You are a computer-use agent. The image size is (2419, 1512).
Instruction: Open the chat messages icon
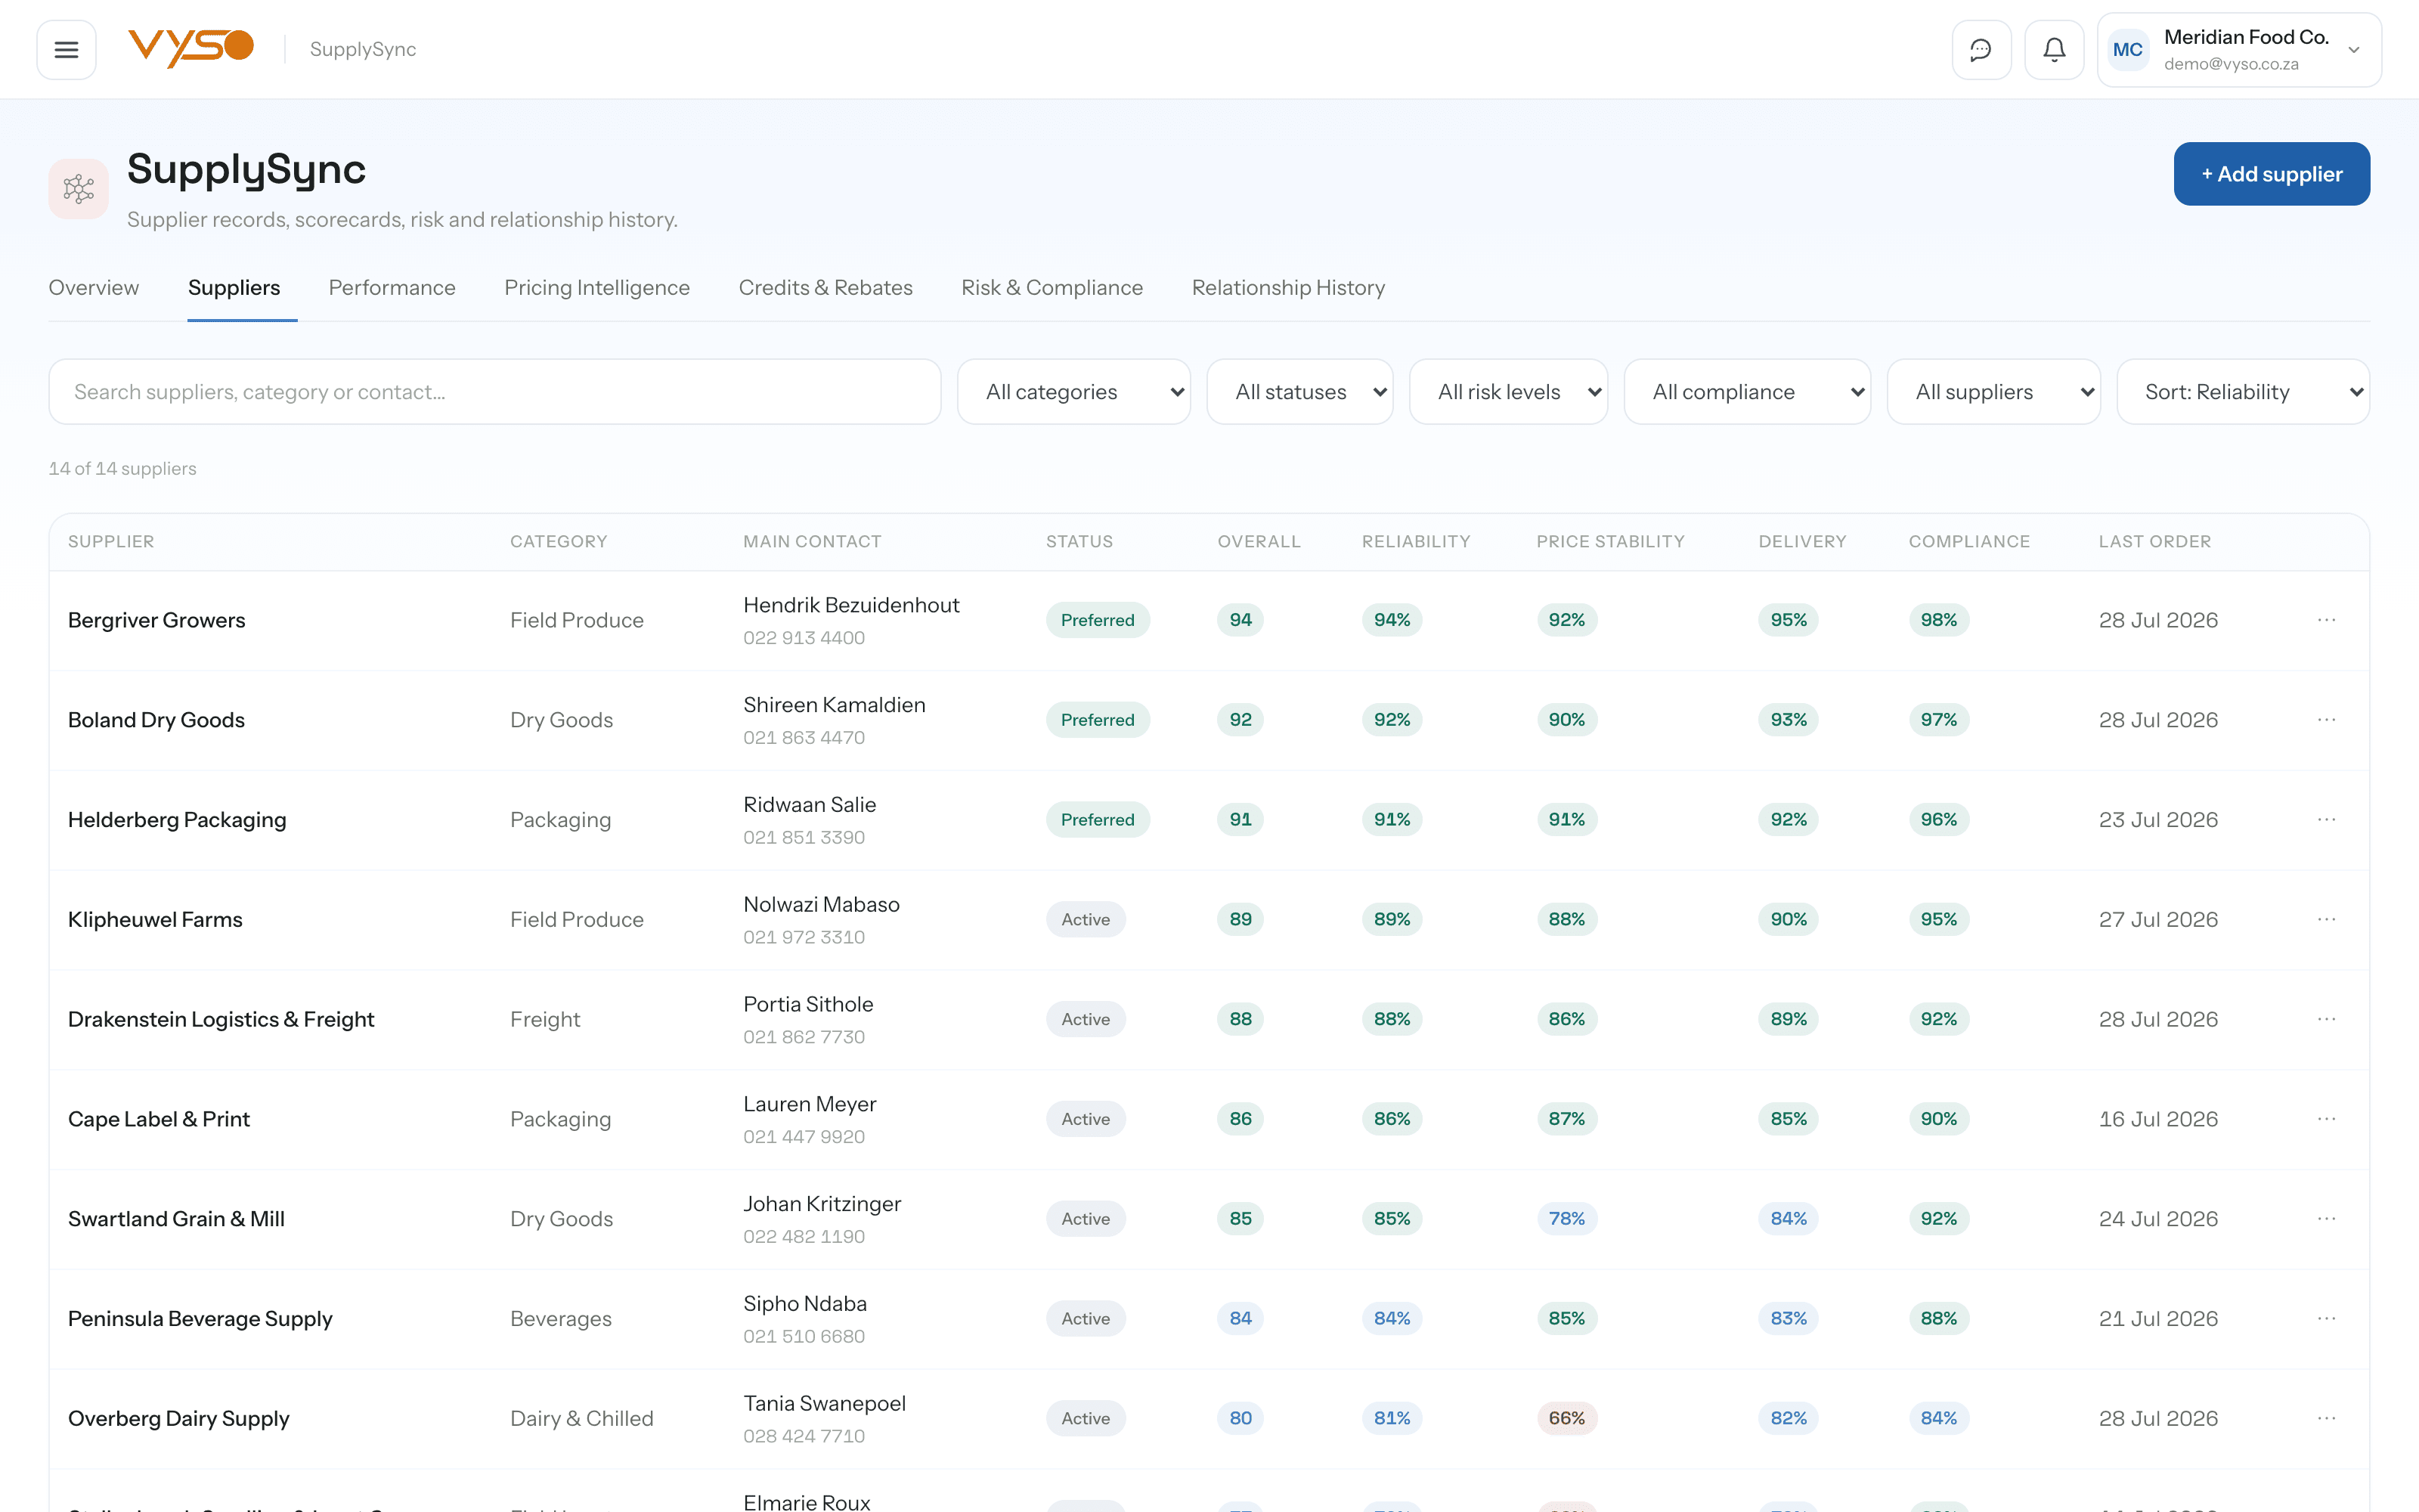pyautogui.click(x=1981, y=49)
